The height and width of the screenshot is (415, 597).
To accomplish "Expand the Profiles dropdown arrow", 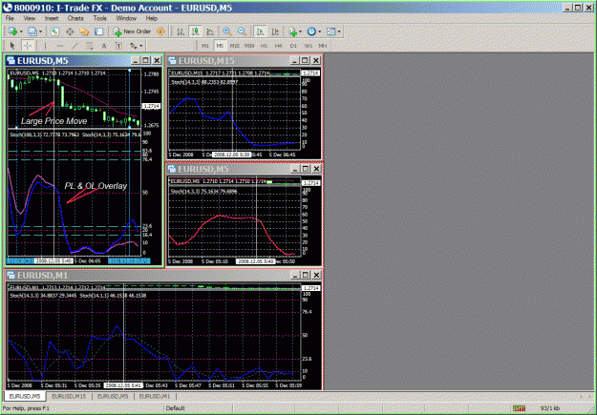I will (40, 31).
